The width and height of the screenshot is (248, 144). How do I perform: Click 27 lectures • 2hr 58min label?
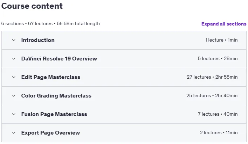[212, 77]
